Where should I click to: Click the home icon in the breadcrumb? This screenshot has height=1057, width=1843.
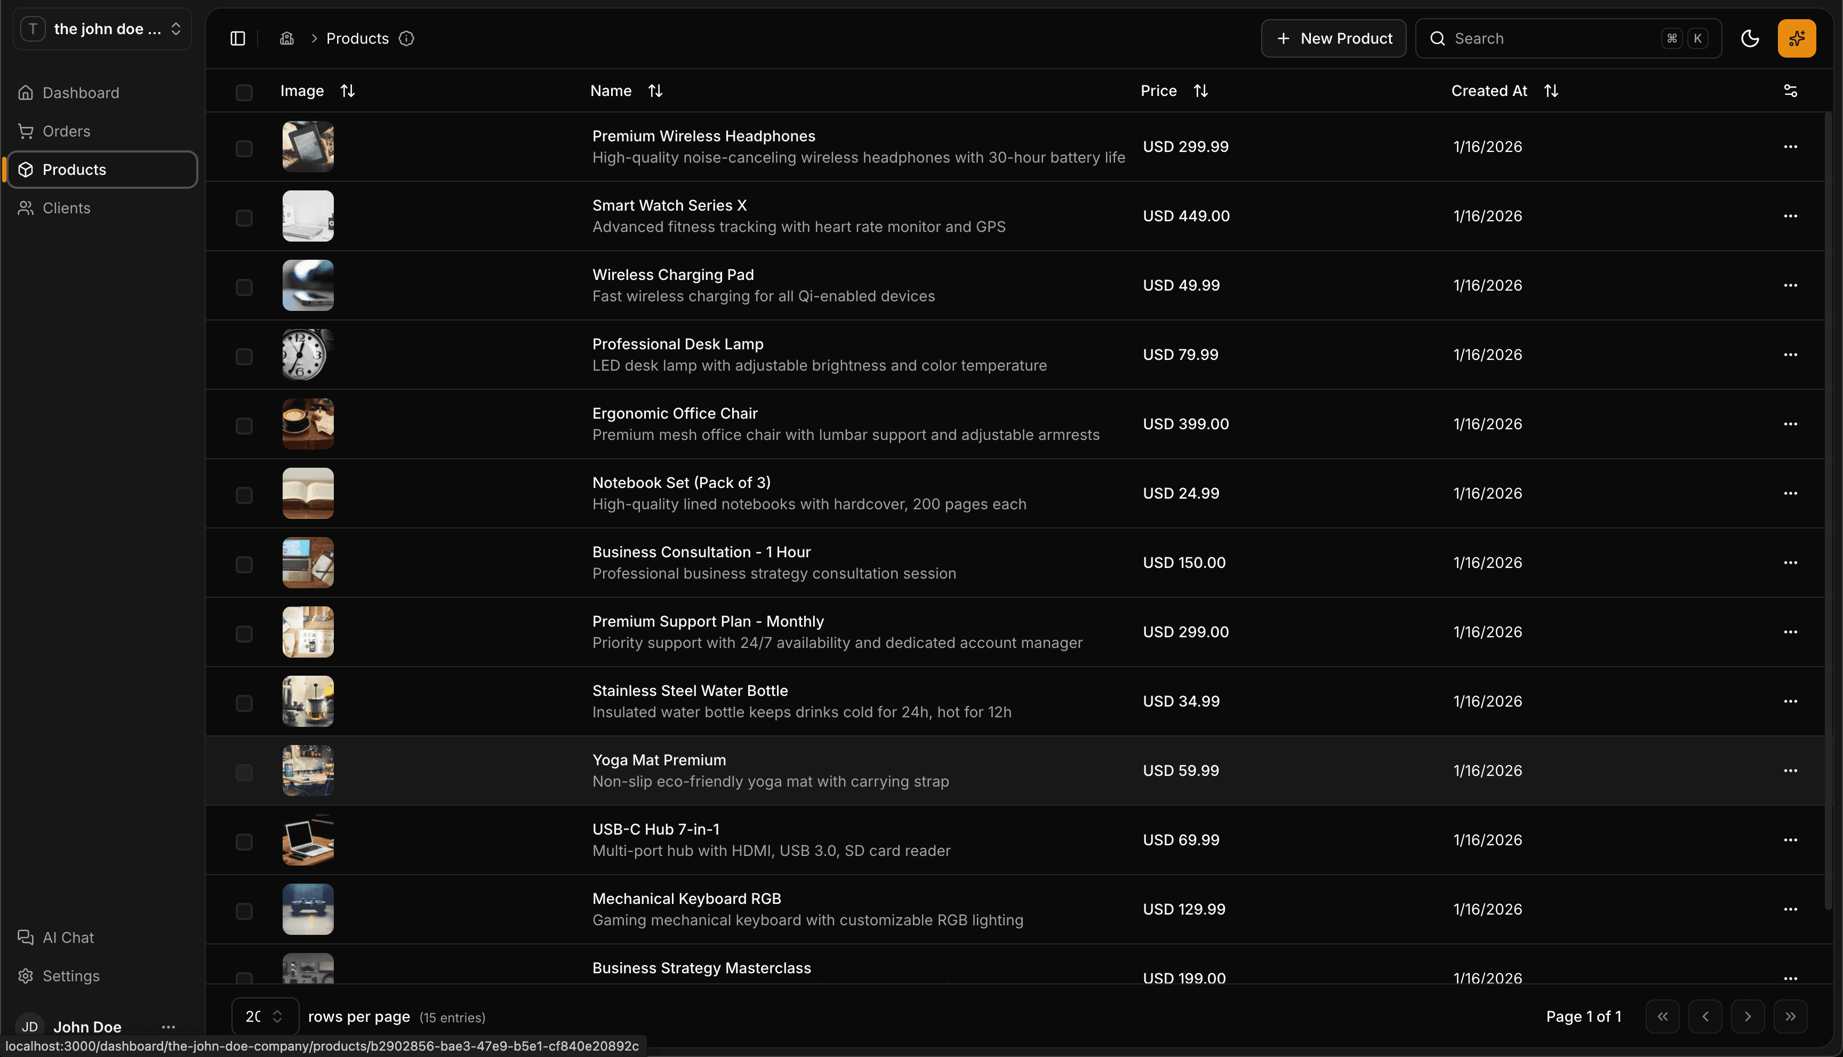[287, 38]
